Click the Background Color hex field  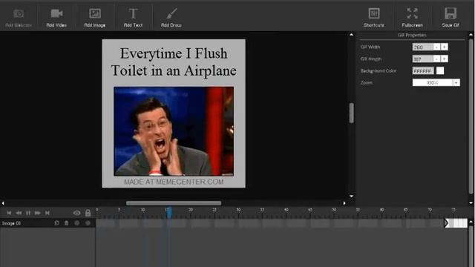[423, 71]
